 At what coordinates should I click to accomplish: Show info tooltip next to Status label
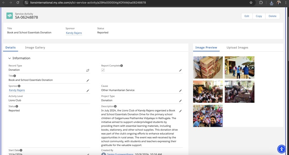point(17,106)
